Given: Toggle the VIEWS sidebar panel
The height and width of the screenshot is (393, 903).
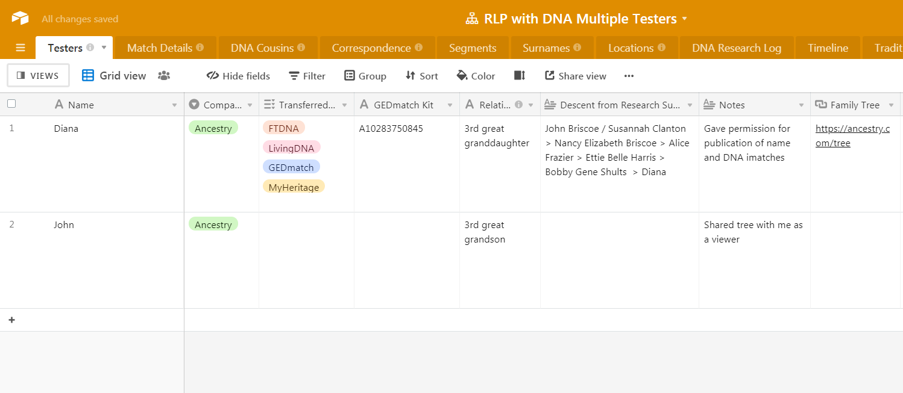Looking at the screenshot, I should click(x=38, y=76).
